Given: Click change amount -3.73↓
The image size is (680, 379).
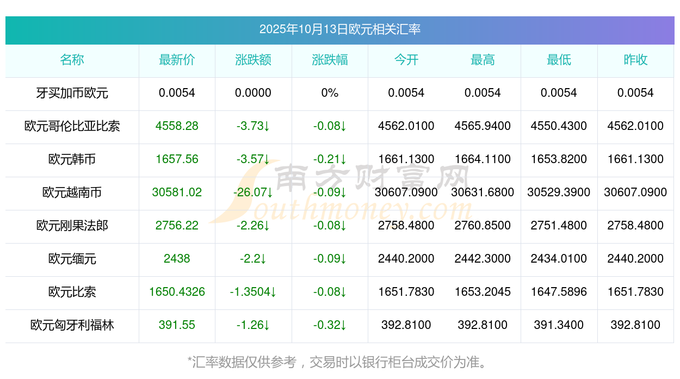Looking at the screenshot, I should (x=253, y=126).
